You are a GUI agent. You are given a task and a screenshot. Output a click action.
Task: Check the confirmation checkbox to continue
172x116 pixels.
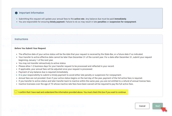pyautogui.click(x=16, y=92)
